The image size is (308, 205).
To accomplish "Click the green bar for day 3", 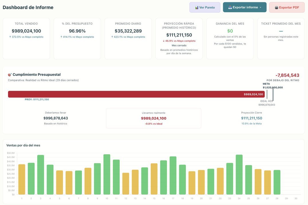I will (41, 175).
